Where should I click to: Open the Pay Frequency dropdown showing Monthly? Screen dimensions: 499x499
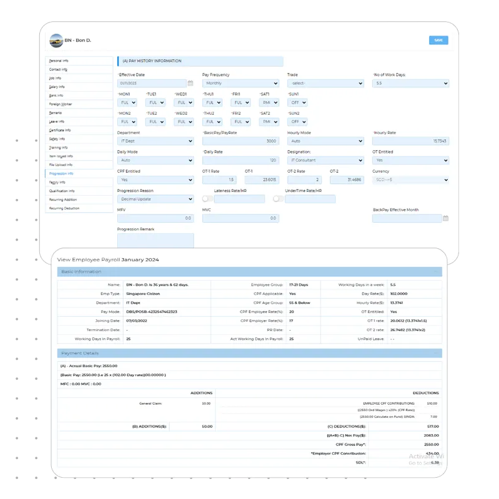pos(240,83)
